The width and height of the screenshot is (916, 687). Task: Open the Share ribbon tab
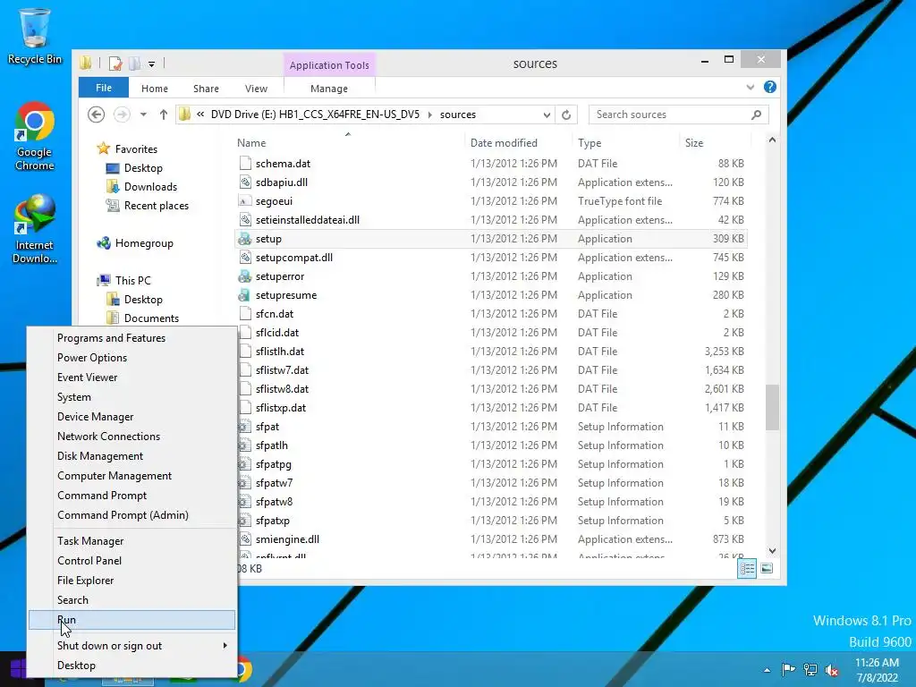[x=207, y=89]
